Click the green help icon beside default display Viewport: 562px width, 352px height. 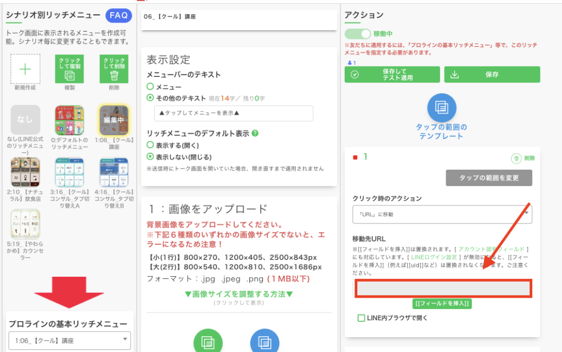[255, 133]
